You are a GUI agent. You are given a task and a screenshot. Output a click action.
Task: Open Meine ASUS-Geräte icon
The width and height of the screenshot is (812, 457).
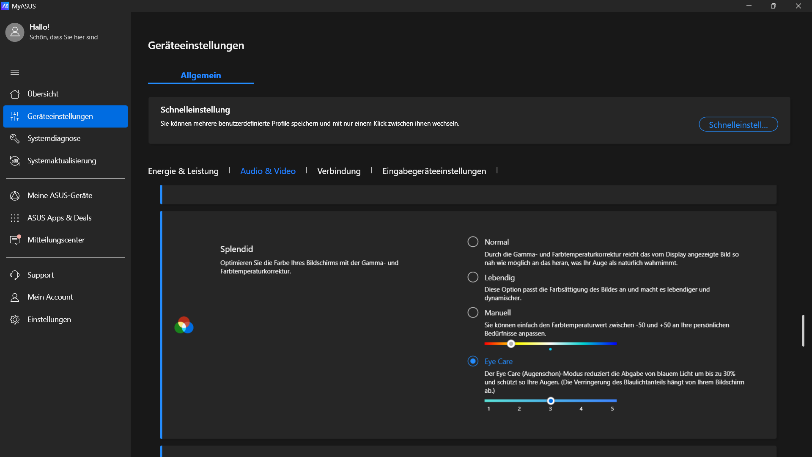coord(15,195)
